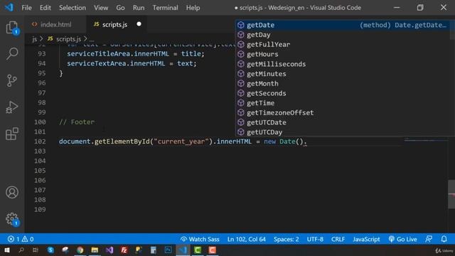Viewport: 455px width, 256px height.
Task: Click the breadcrumb ellipsis symbol
Action: 92,40
